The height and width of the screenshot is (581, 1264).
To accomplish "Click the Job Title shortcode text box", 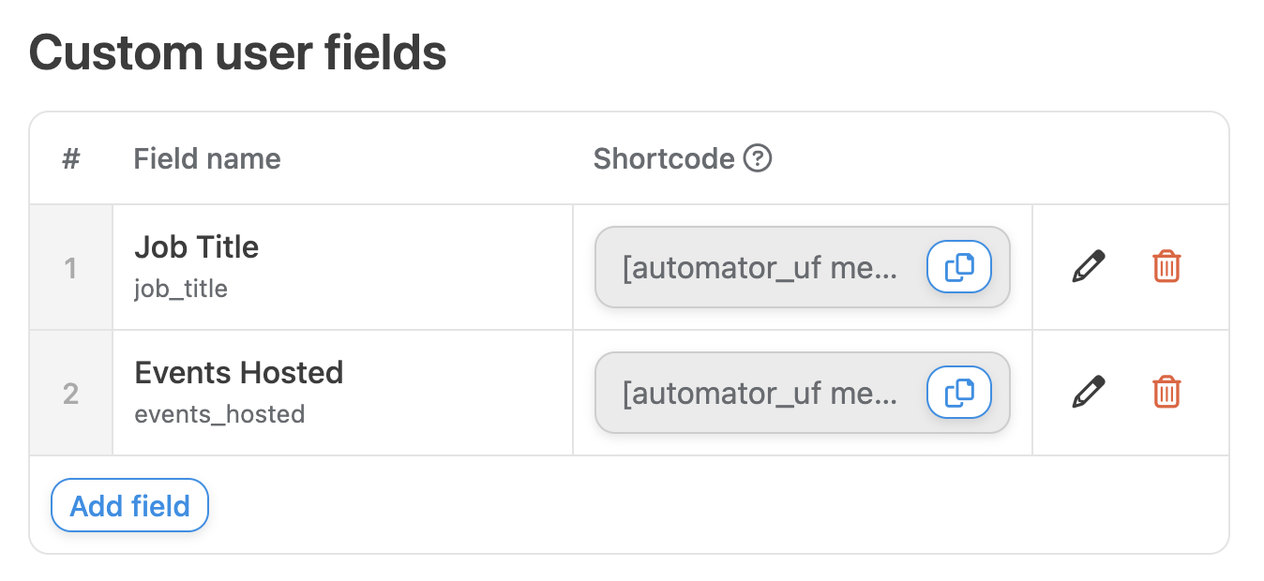I will (x=760, y=268).
